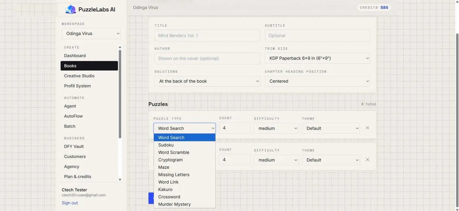Select Word Search option in list
Viewport: 459px width, 211px height.
(x=185, y=138)
